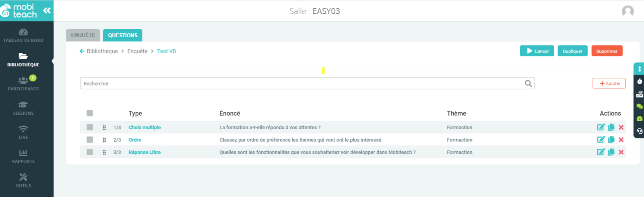Image resolution: width=644 pixels, height=197 pixels.
Task: Open Sessions in sidebar
Action: [x=23, y=108]
